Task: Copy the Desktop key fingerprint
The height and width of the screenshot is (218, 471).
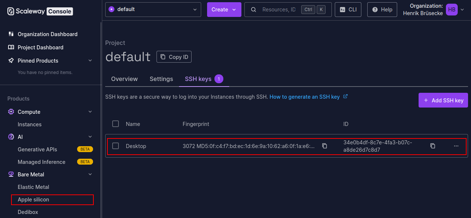Action: coord(324,146)
